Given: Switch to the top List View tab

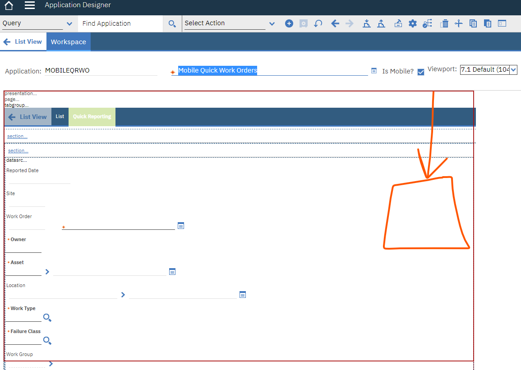Looking at the screenshot, I should 23,42.
